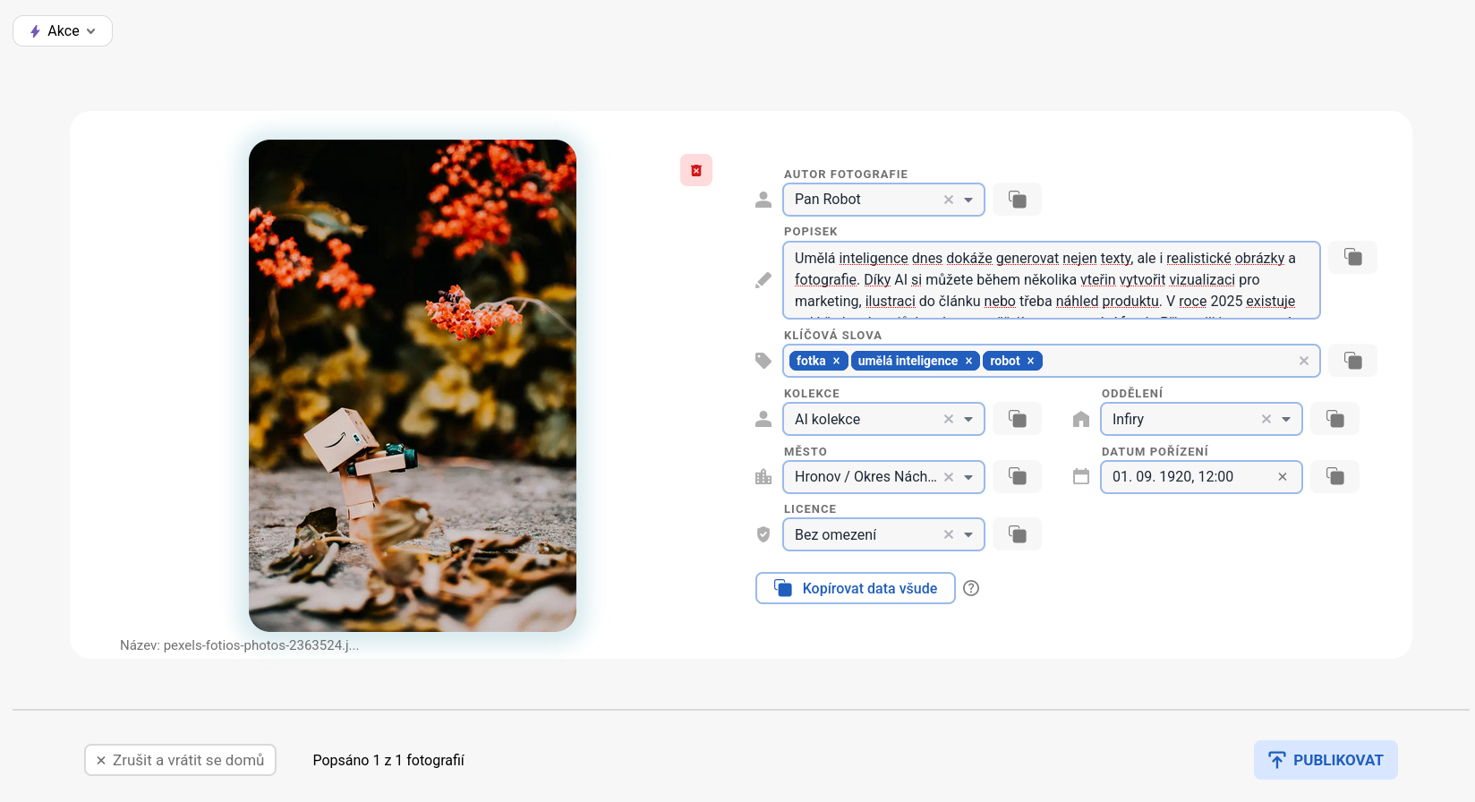Click copy icon beside Licence field
The image size is (1475, 802).
pos(1017,534)
